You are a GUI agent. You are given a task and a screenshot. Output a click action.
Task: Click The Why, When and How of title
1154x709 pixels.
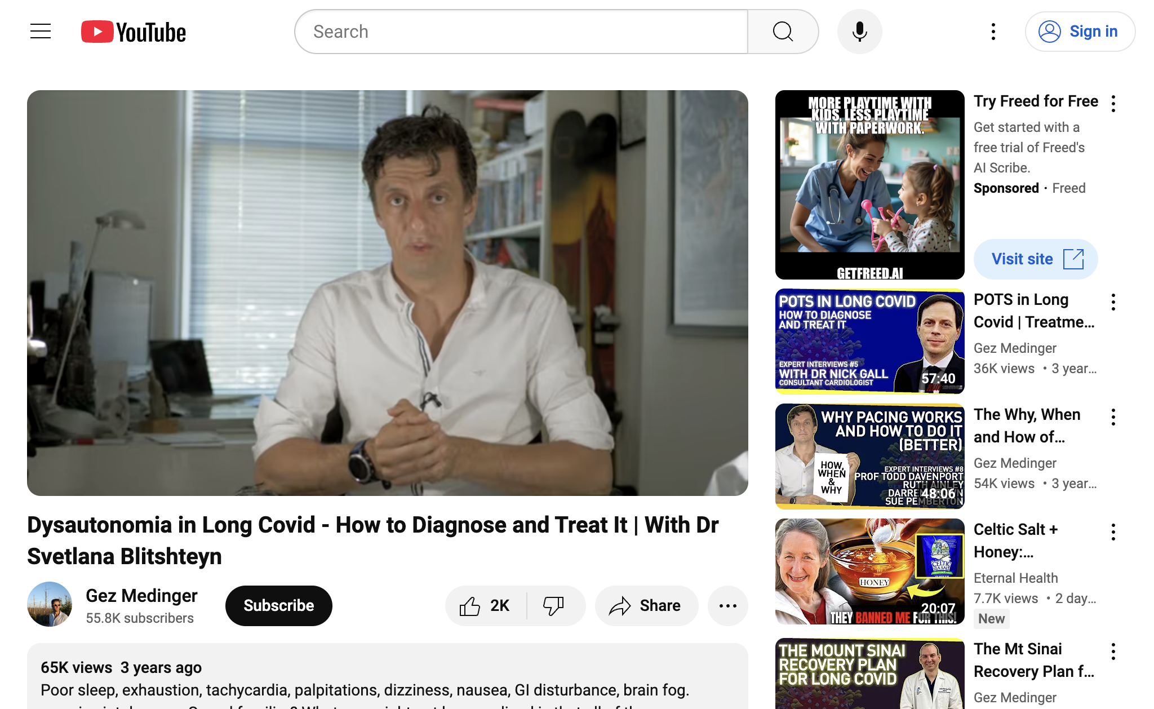click(x=1027, y=426)
